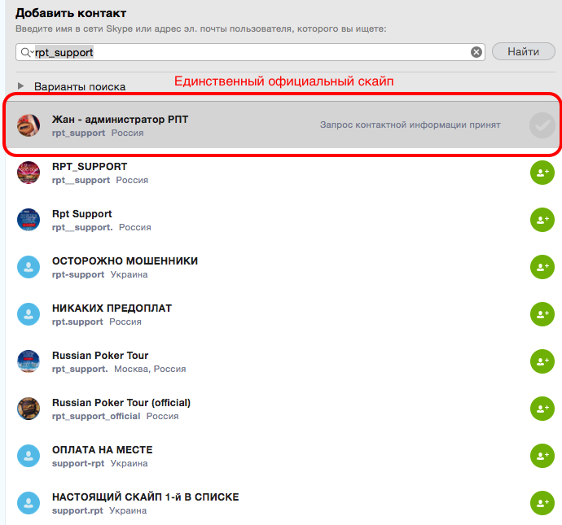Click default avatar of НАСТОЯЩИЙ СКАЙП contact
Image resolution: width=562 pixels, height=525 pixels.
point(29,503)
